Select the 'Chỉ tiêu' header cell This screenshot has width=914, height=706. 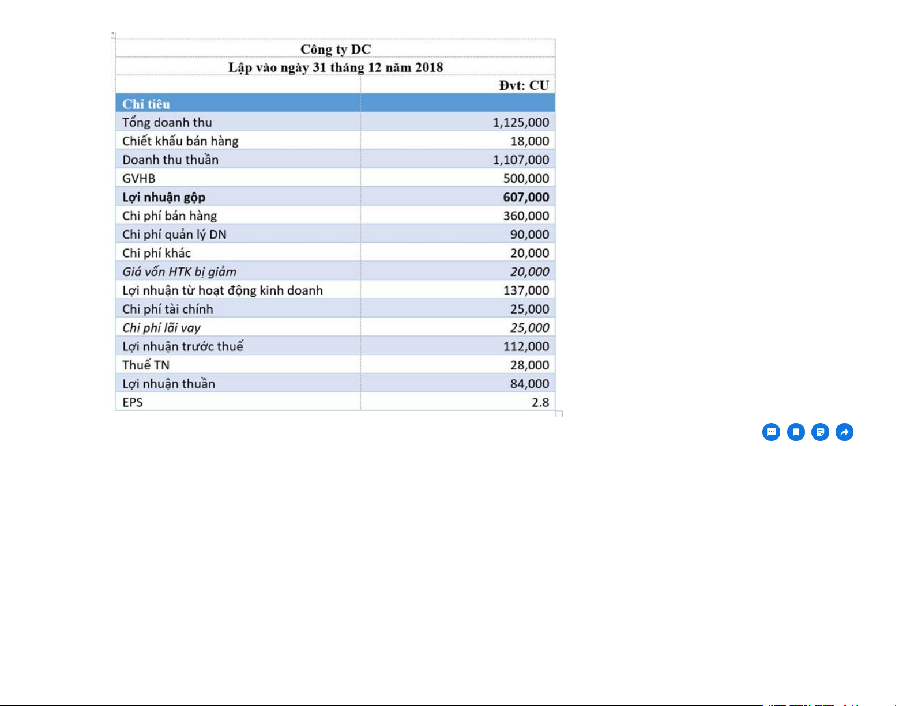tap(146, 104)
